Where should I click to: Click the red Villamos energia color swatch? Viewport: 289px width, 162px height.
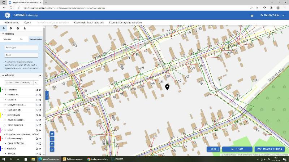pos(1,139)
